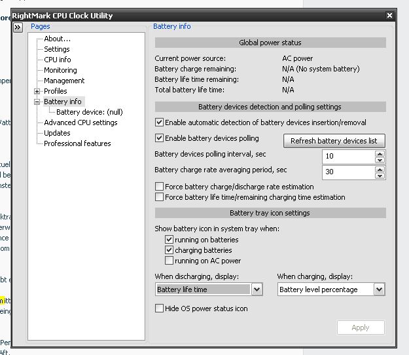Collapse the pages sidebar with double-arrow icon
This screenshot has height=355, width=409.
(18, 28)
